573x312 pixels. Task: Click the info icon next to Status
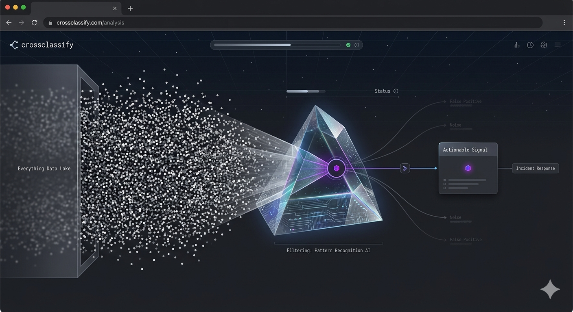pos(396,91)
